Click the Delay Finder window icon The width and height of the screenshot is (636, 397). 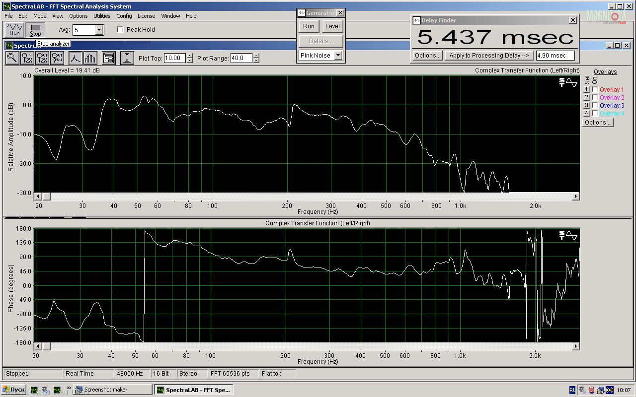pyautogui.click(x=416, y=20)
